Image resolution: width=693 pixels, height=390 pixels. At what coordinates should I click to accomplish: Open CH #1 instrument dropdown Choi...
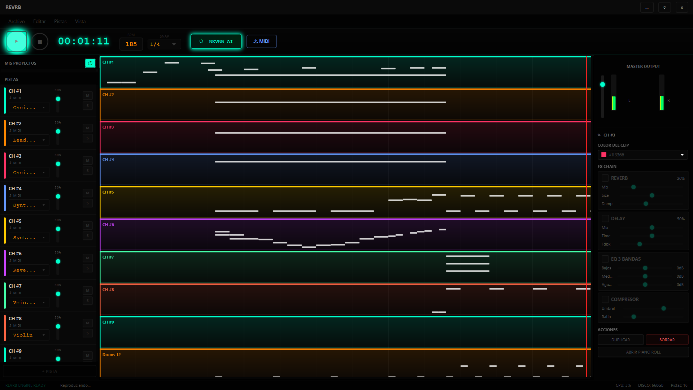(x=29, y=108)
